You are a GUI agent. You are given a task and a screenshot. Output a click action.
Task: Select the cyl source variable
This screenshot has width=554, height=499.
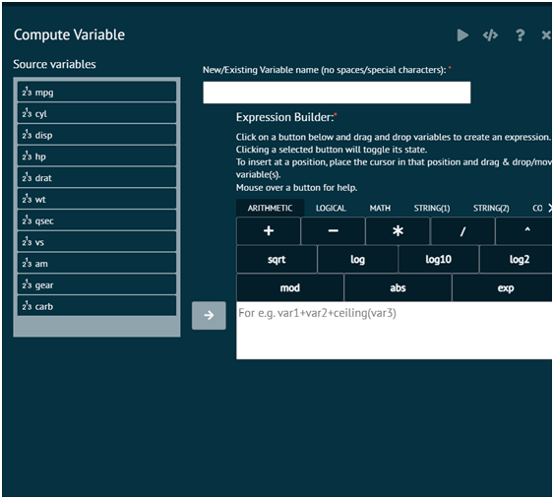point(96,113)
